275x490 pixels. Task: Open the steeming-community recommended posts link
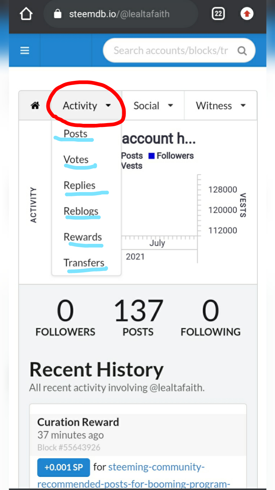pyautogui.click(x=157, y=467)
